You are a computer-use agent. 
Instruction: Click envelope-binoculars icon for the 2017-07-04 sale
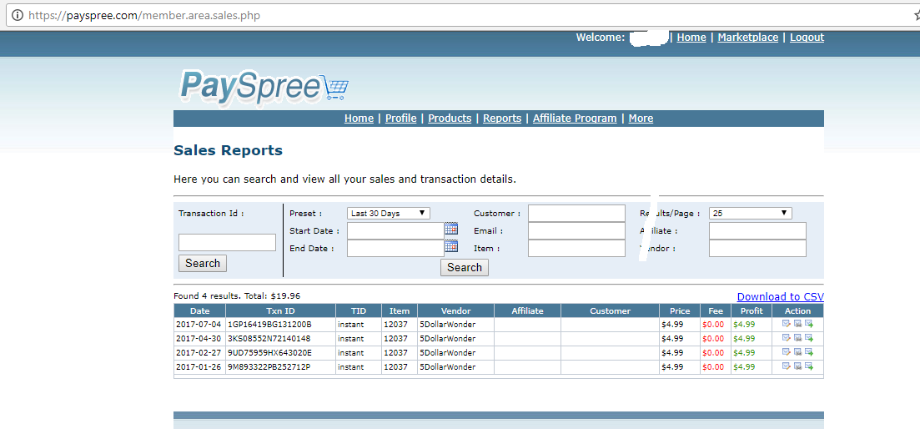tap(797, 324)
